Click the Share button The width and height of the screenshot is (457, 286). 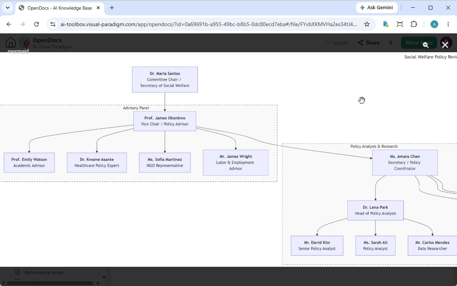point(369,43)
